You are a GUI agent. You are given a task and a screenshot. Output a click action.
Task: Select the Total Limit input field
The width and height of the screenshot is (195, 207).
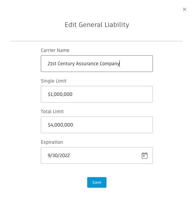point(97,125)
